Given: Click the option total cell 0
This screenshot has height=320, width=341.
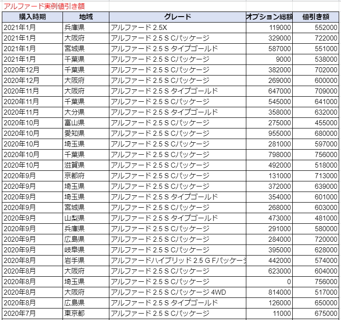Looking at the screenshot, I should tap(269, 282).
